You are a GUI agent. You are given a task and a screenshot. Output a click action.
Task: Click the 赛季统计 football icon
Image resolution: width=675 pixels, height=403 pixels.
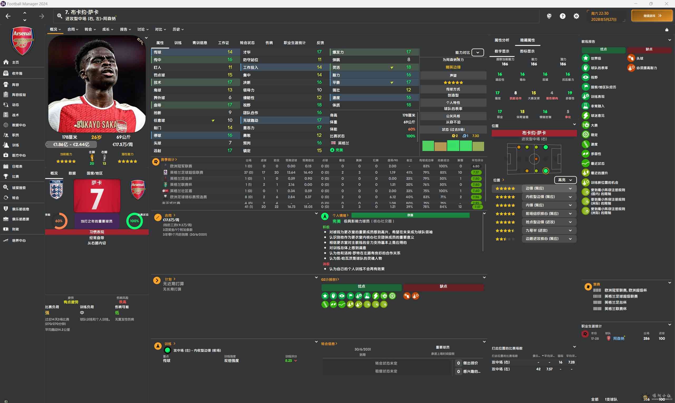pyautogui.click(x=156, y=162)
